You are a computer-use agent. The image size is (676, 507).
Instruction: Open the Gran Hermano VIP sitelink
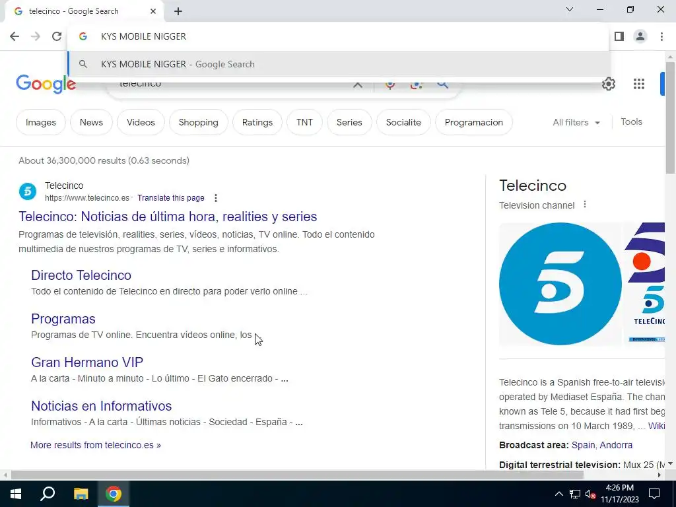87,362
